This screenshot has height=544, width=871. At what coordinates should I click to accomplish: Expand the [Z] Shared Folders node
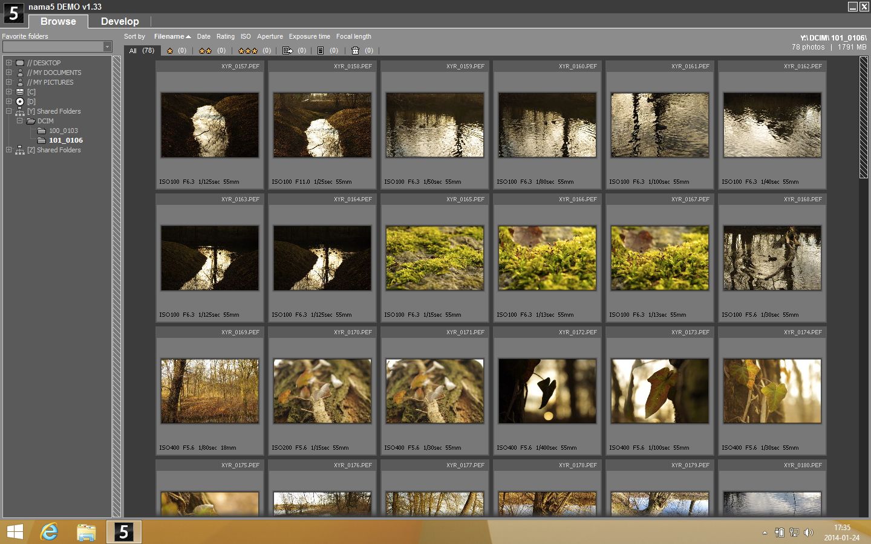point(8,150)
